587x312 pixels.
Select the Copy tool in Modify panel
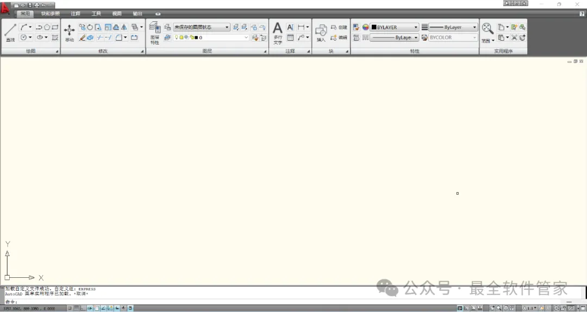point(82,27)
